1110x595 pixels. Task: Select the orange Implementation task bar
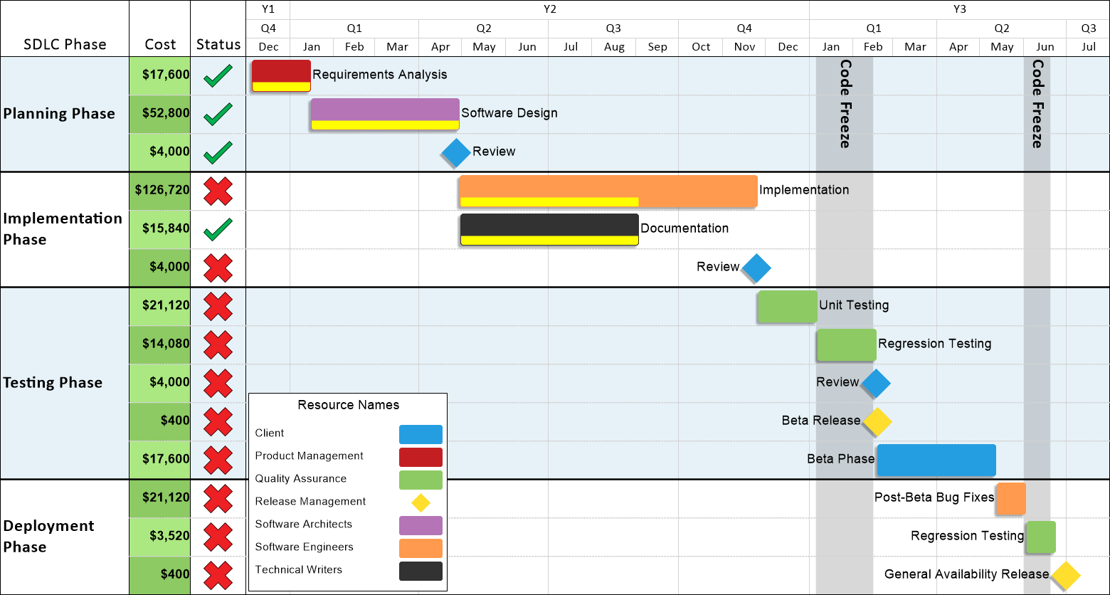608,191
